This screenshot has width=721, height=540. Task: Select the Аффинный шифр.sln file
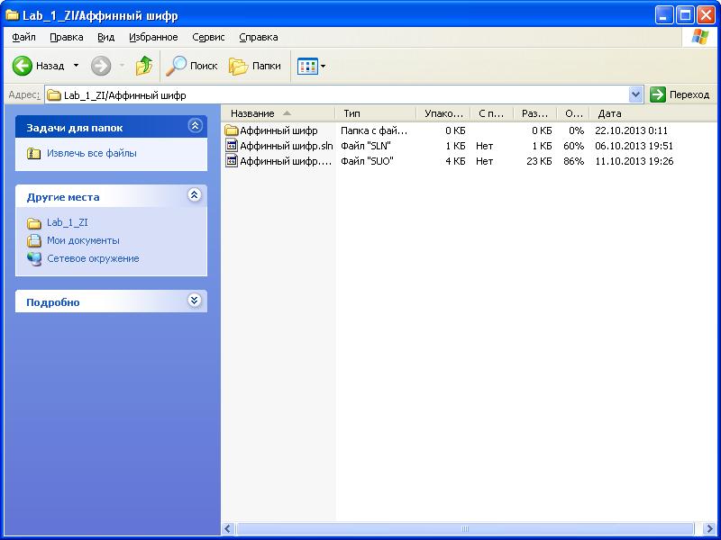[286, 146]
